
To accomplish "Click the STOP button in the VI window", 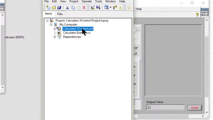I will tap(195, 108).
